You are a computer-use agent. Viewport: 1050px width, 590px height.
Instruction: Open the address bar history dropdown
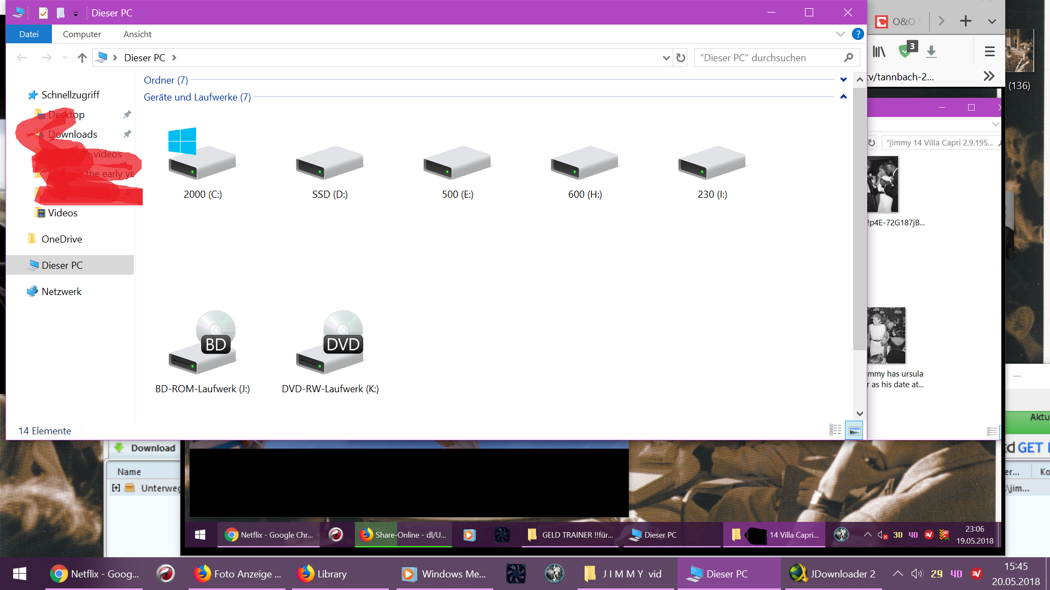click(x=666, y=58)
